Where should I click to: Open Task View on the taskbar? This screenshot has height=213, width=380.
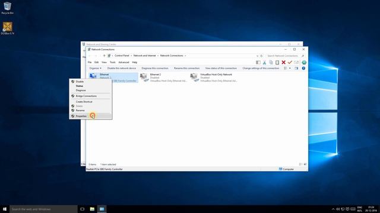[x=83, y=209]
